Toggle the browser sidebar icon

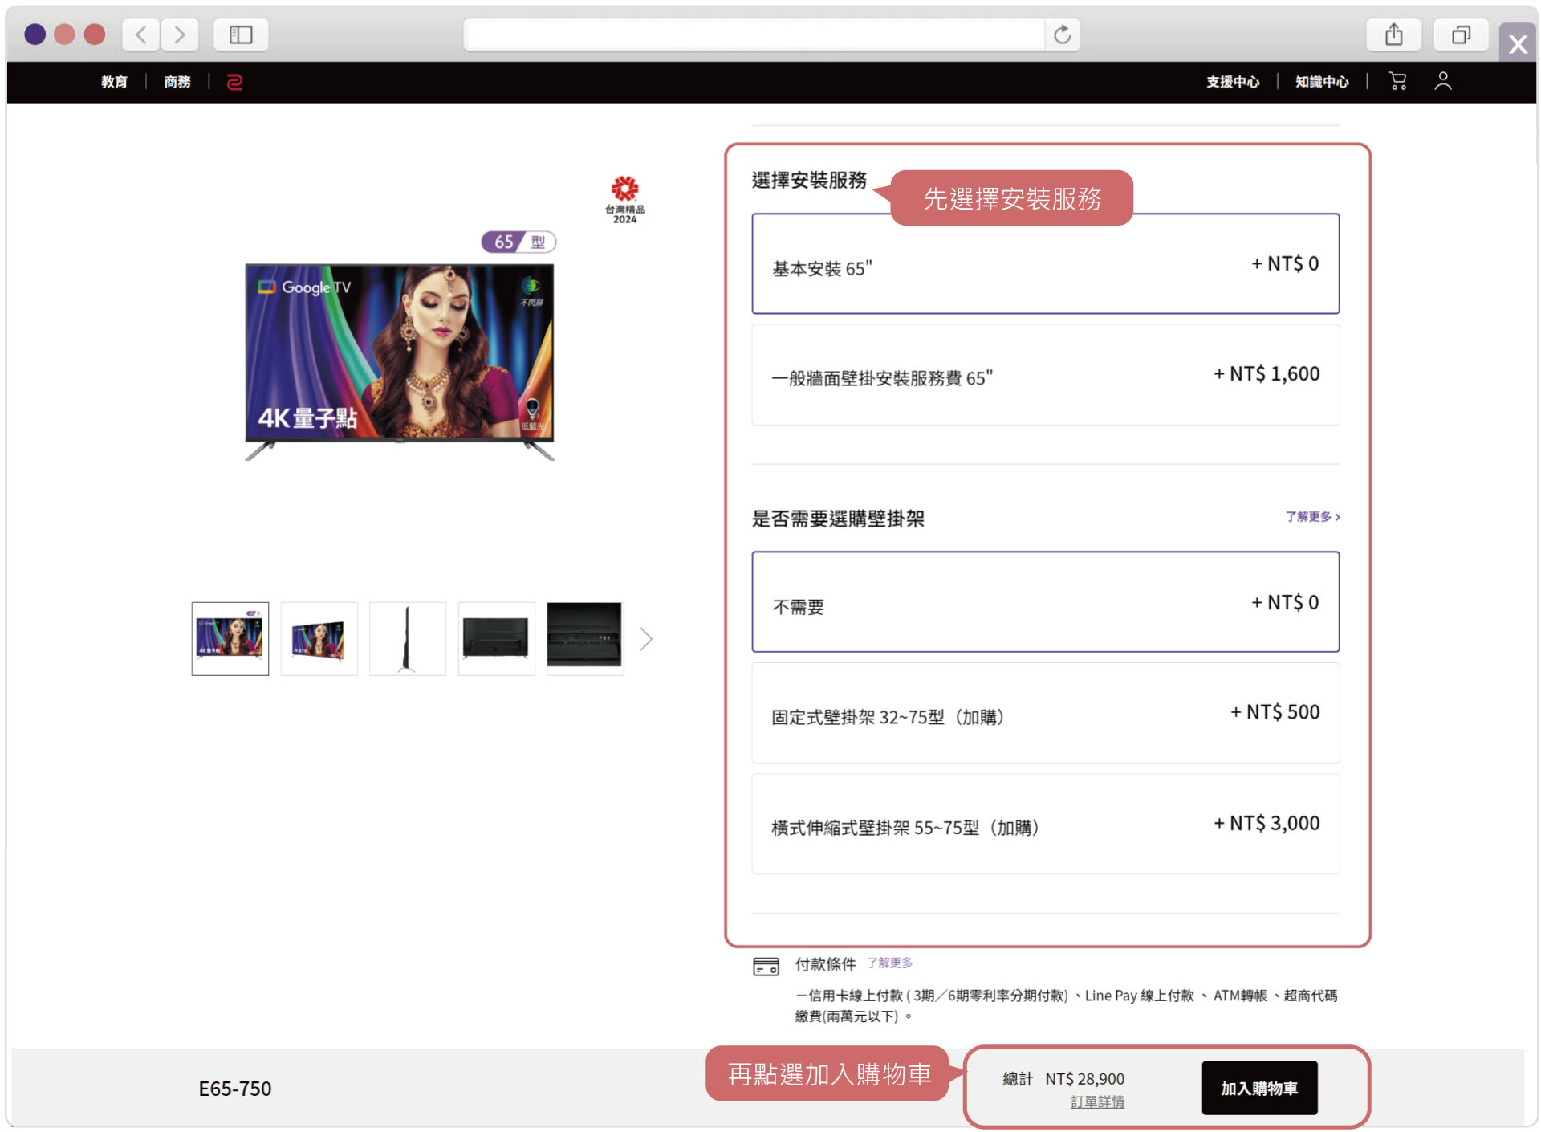click(x=241, y=35)
